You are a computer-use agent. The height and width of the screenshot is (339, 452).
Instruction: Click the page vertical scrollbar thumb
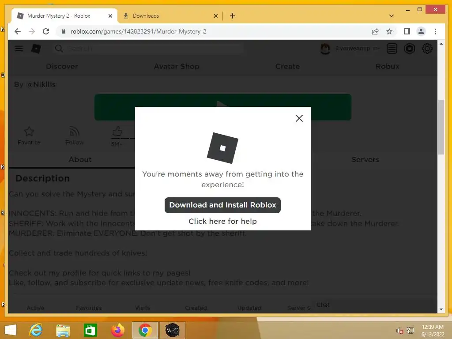pos(441,127)
